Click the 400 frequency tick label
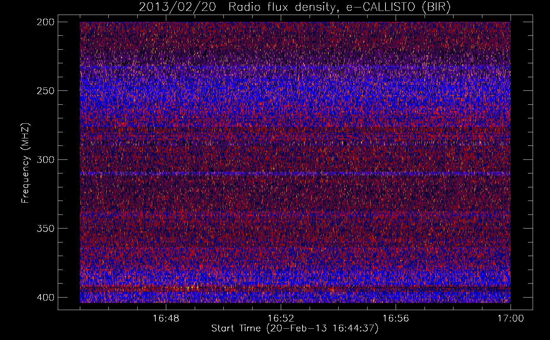550x340 pixels. (45, 297)
